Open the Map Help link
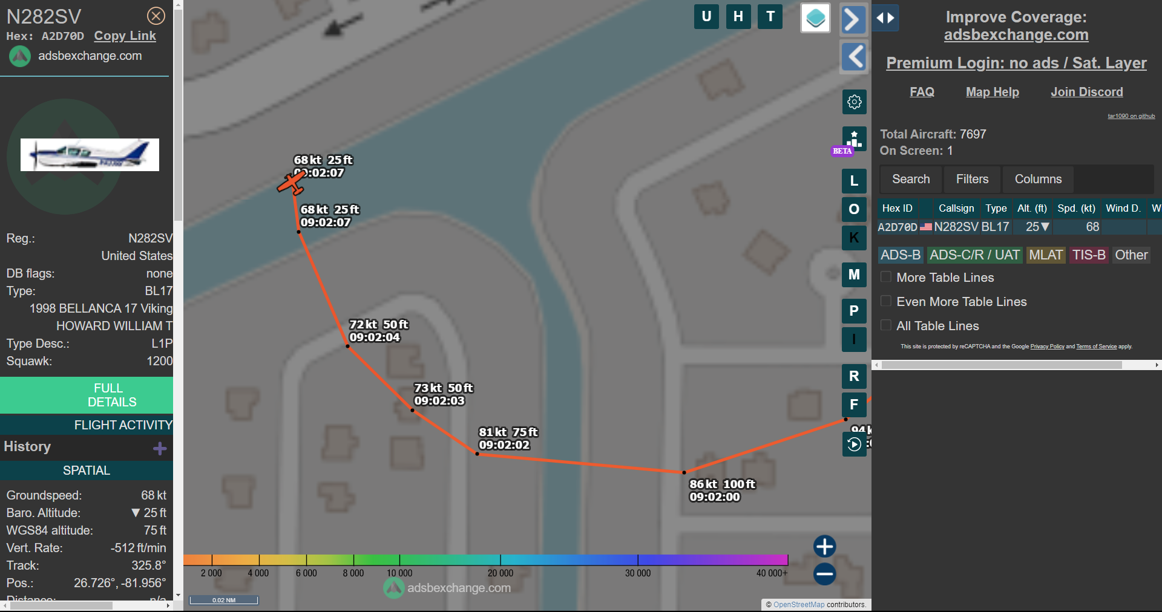The width and height of the screenshot is (1162, 612). [x=993, y=92]
